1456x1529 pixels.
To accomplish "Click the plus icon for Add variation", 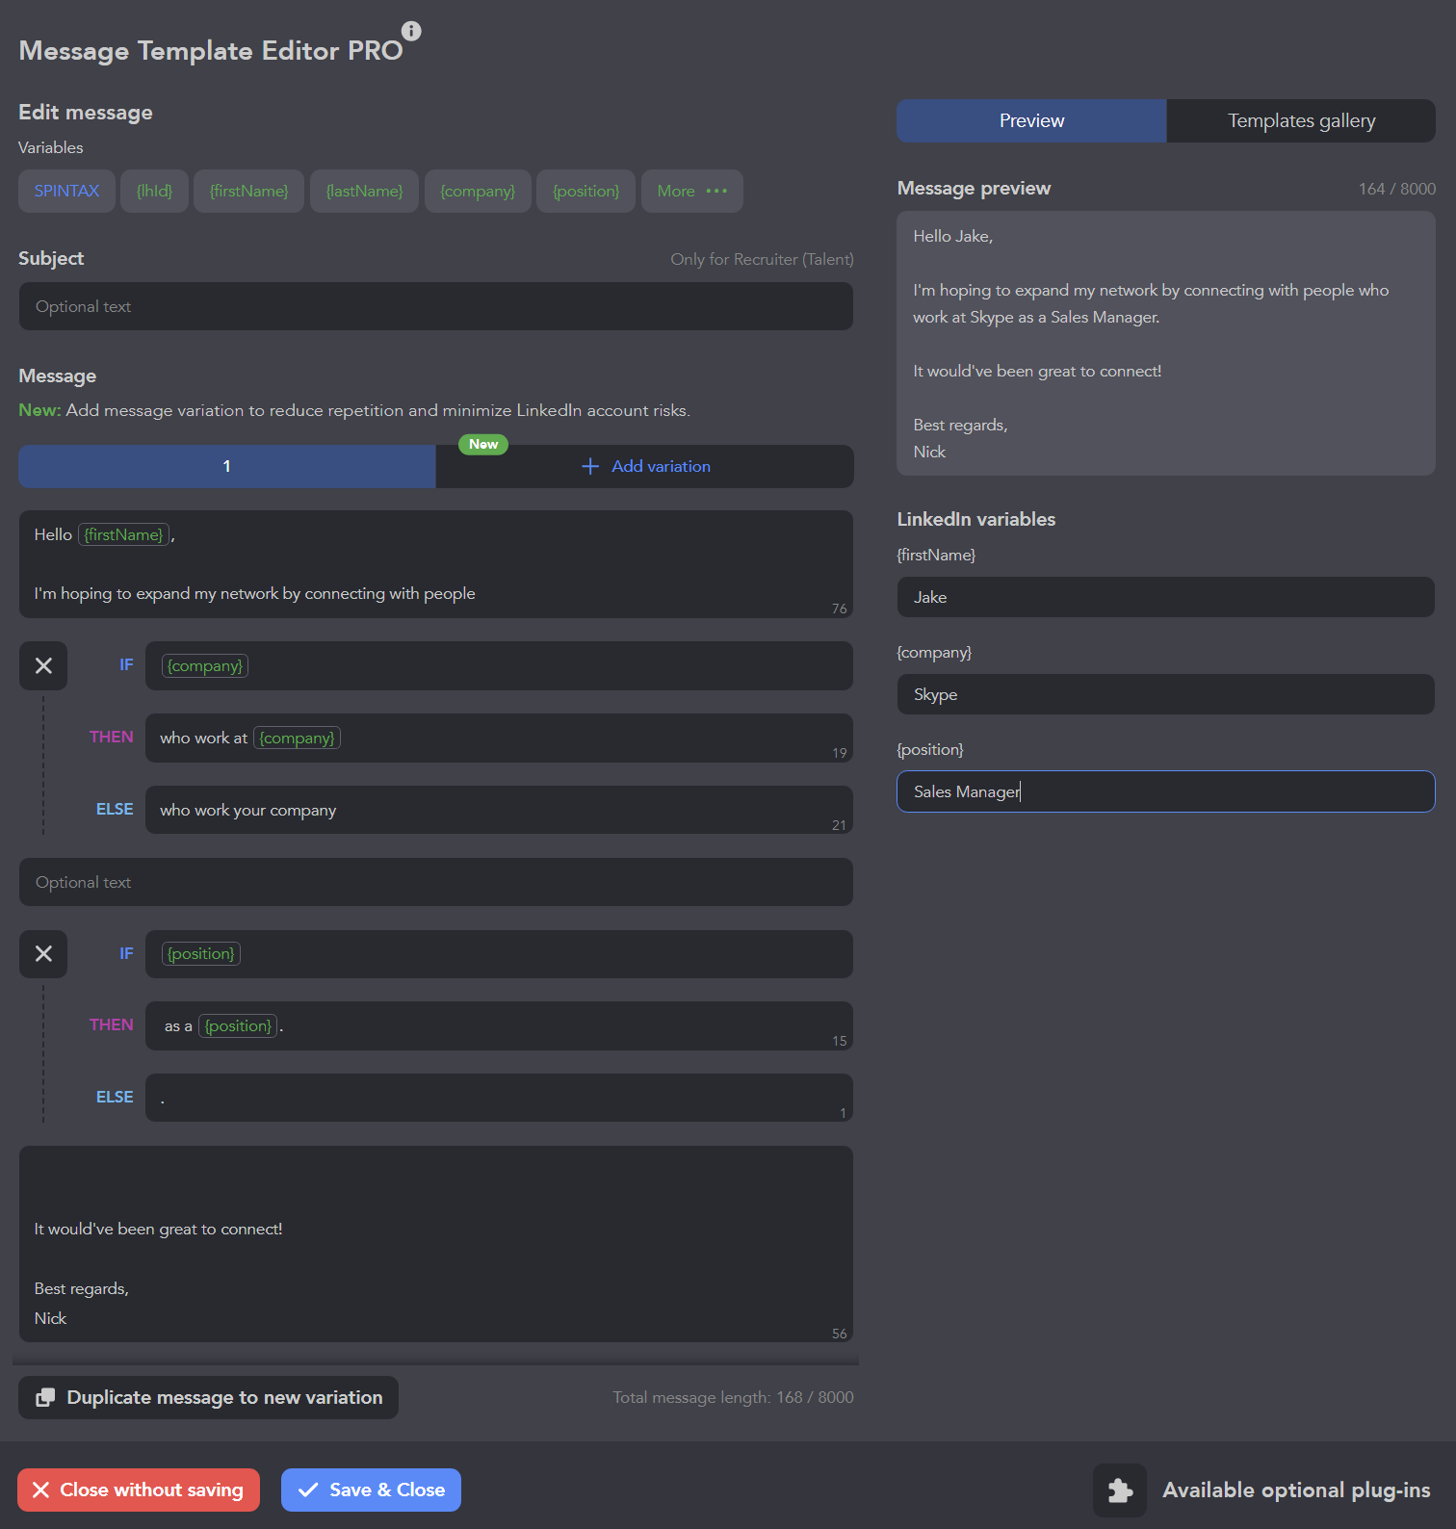I will [x=590, y=466].
